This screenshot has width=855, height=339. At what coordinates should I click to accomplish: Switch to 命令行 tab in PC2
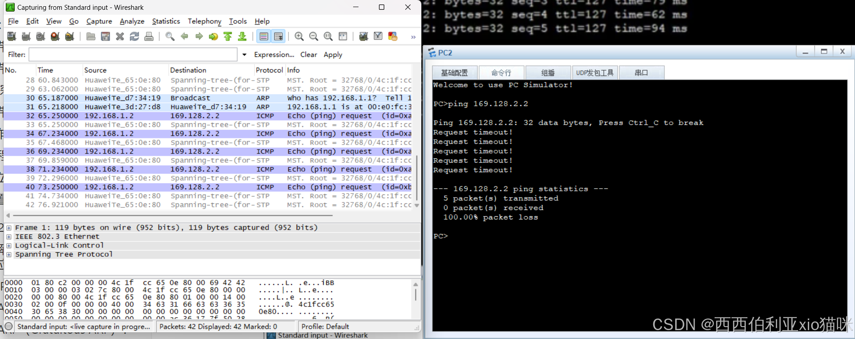[501, 73]
